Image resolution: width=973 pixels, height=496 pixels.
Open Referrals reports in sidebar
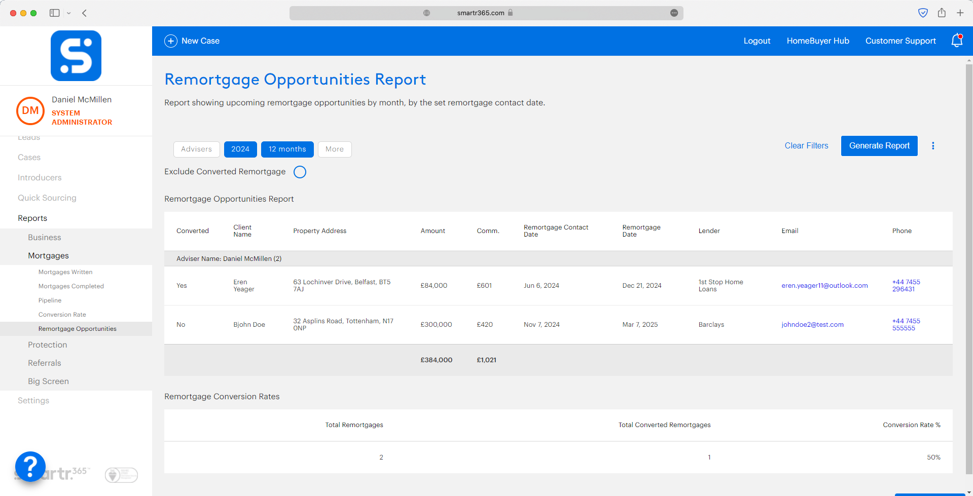[44, 363]
